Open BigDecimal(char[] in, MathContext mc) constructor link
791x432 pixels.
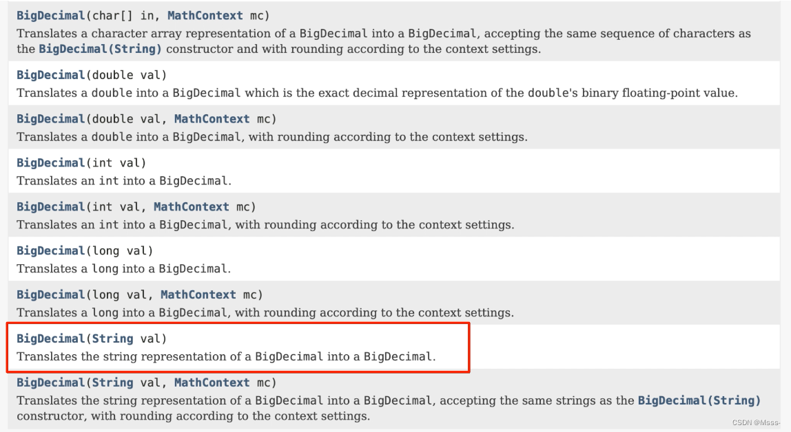[x=51, y=16]
